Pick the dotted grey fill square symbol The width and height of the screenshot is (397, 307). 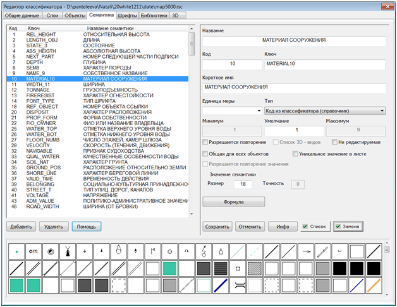tap(255, 268)
